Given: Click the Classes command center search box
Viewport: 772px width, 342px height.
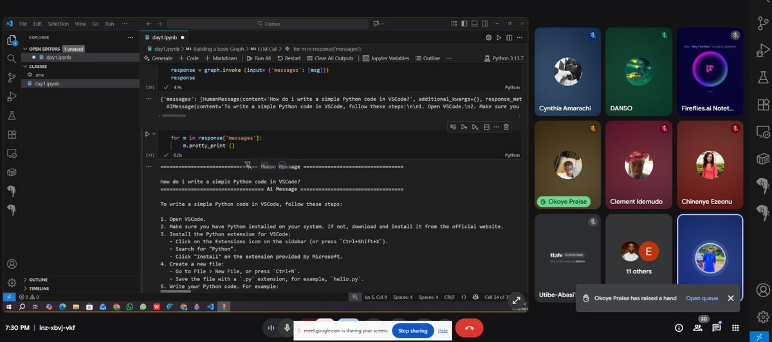Looking at the screenshot, I should [x=269, y=24].
